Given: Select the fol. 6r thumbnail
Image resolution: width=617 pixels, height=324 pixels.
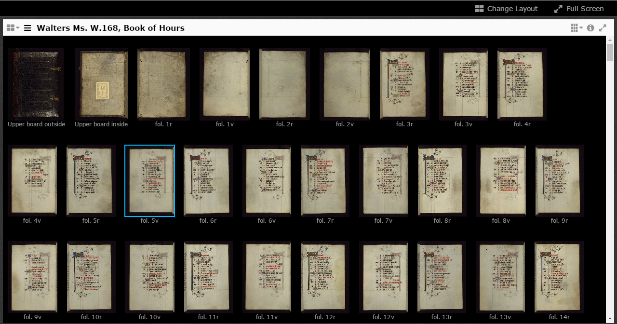Looking at the screenshot, I should (208, 181).
